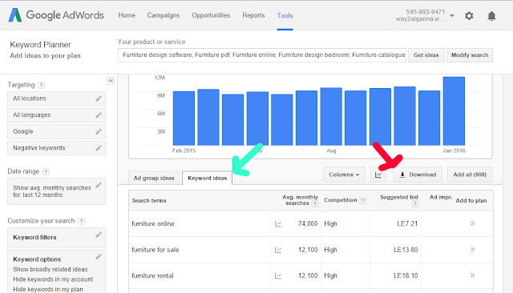Collapse the left sidebar panel
Image resolution: width=513 pixels, height=293 pixels.
tap(111, 81)
